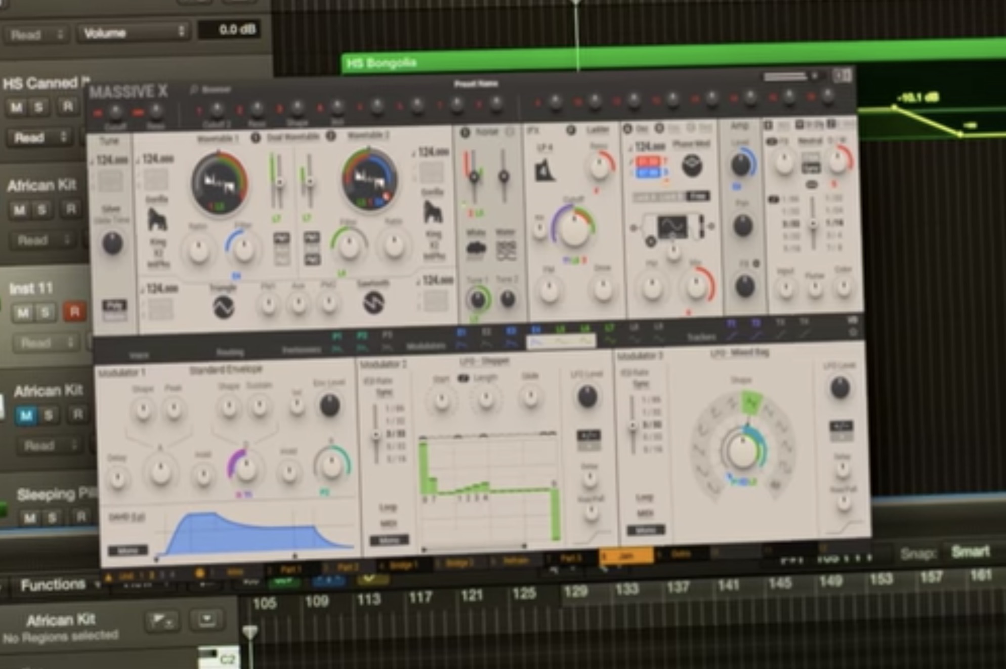
Task: Click the Water noise icon
Action: coord(506,250)
